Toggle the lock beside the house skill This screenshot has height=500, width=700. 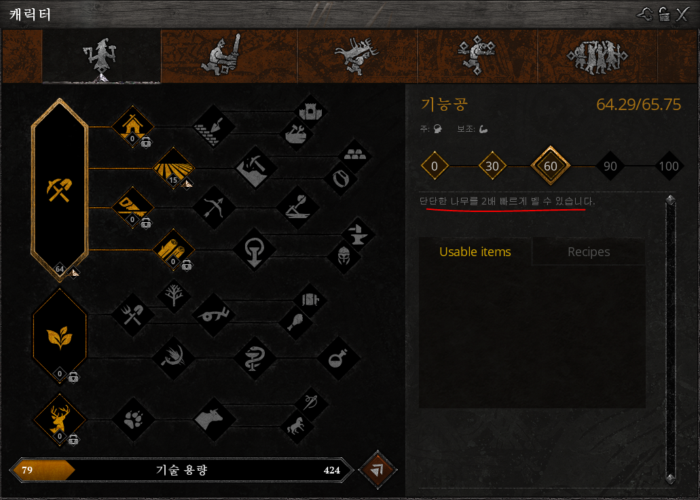tap(146, 143)
